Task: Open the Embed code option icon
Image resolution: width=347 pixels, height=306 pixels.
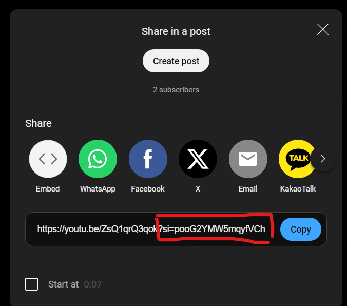Action: point(48,159)
